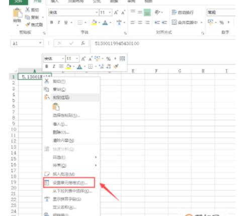Image resolution: width=247 pixels, height=216 pixels.
Task: Open the ribbon font name dropdown
Action: coord(97,13)
